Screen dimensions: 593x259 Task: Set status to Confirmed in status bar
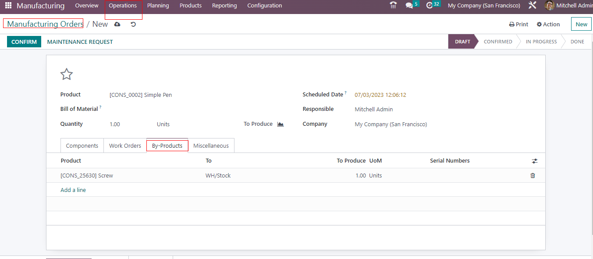point(498,42)
